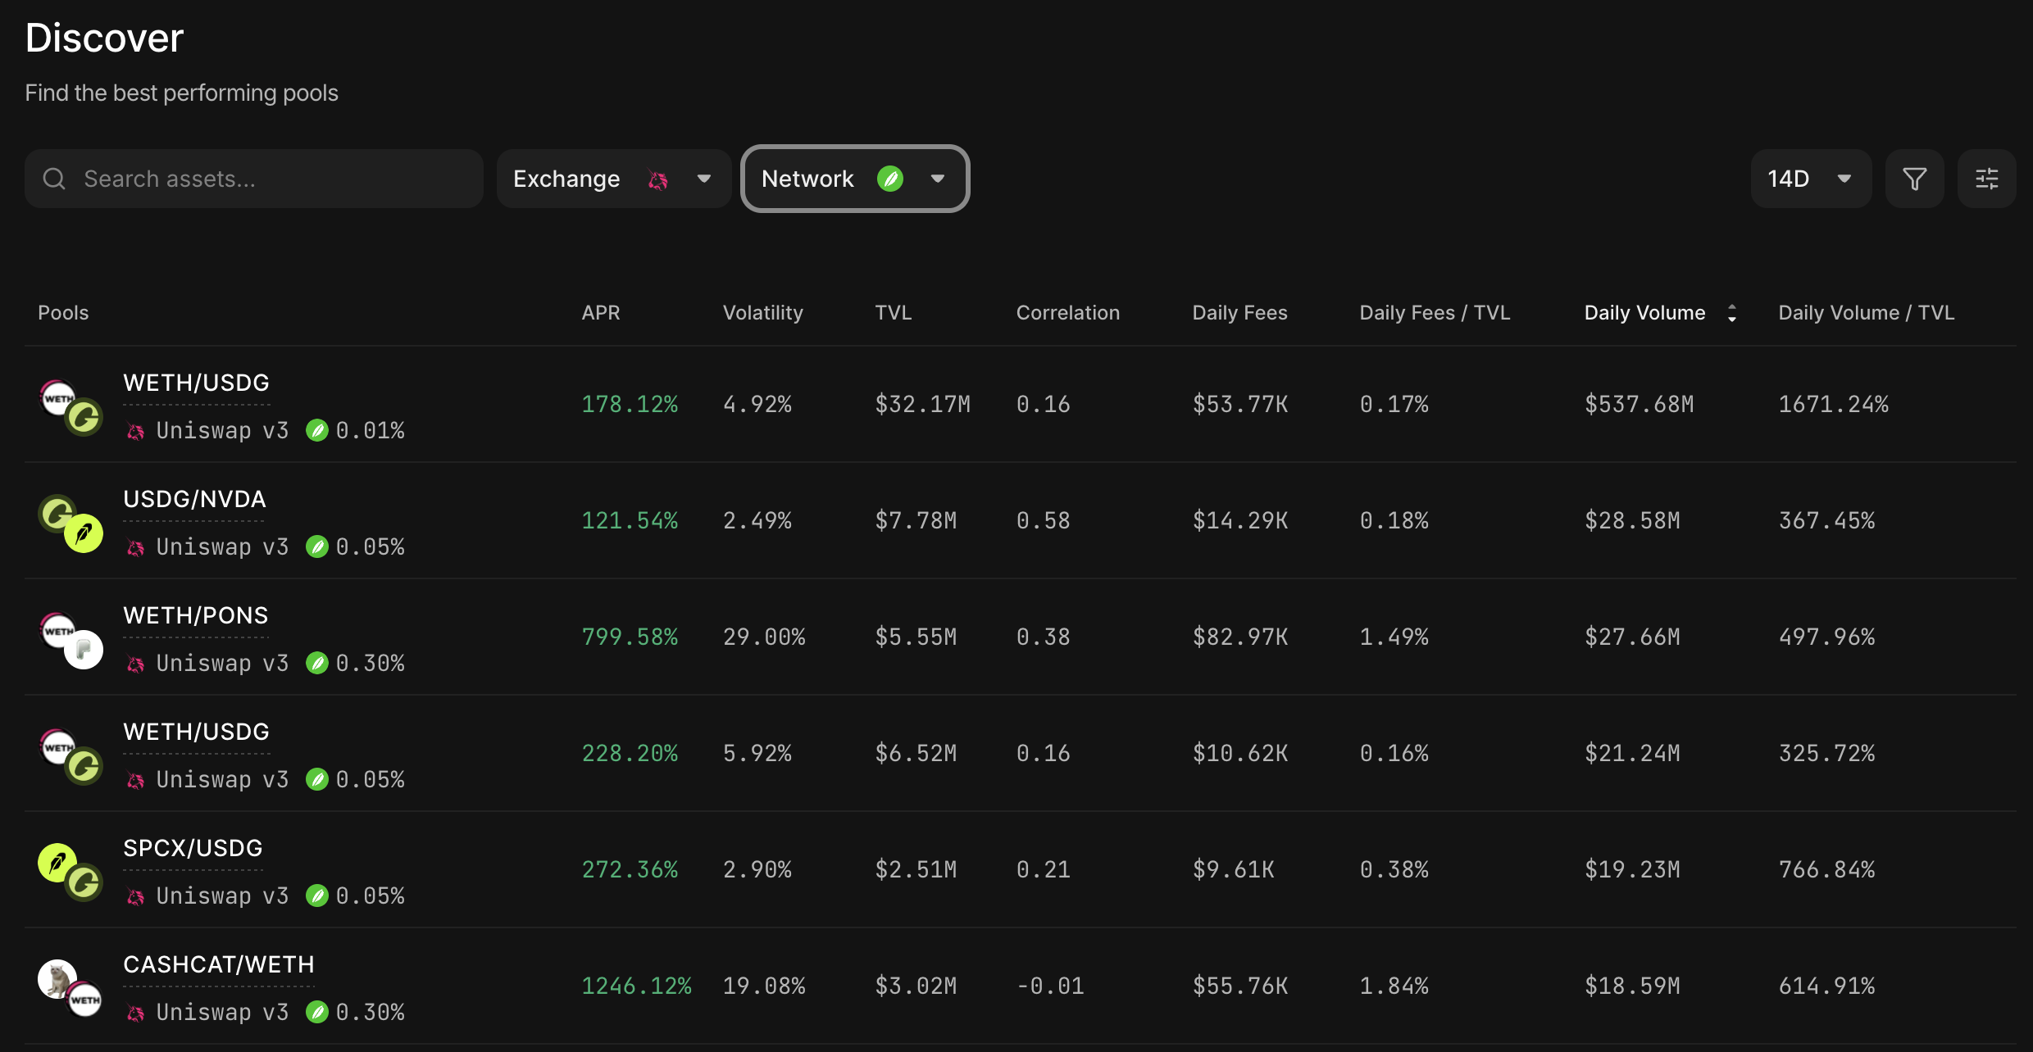
Task: Click the $32.17M TVL value
Action: 922,404
